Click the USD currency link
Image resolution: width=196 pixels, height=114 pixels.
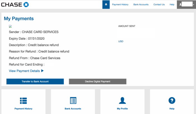121,41
